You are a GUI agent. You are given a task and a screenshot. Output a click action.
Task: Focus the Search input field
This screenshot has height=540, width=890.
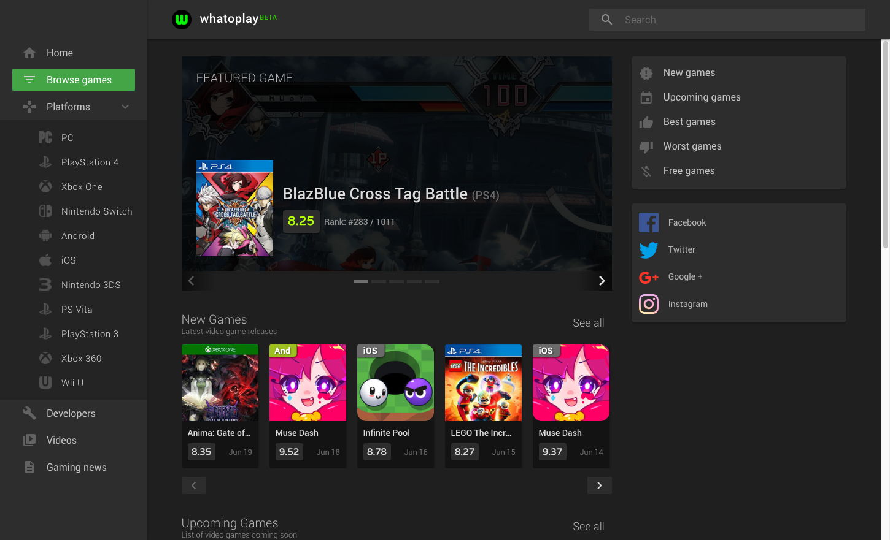(x=727, y=20)
